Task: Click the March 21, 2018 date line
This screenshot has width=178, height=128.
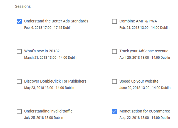Action: 51,58
